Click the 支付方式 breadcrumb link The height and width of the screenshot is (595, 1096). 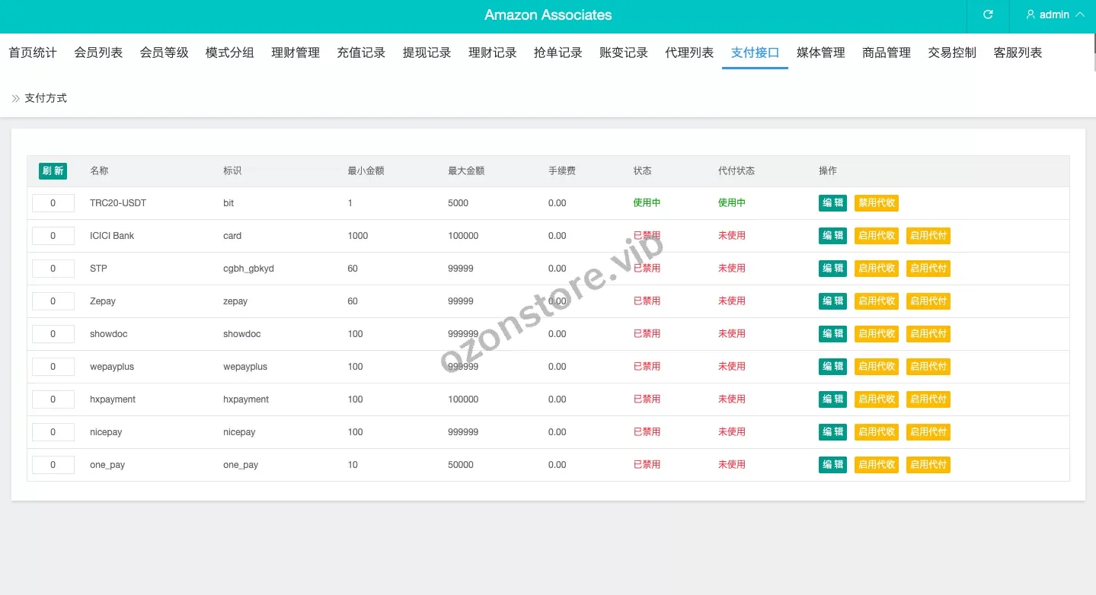pyautogui.click(x=46, y=98)
